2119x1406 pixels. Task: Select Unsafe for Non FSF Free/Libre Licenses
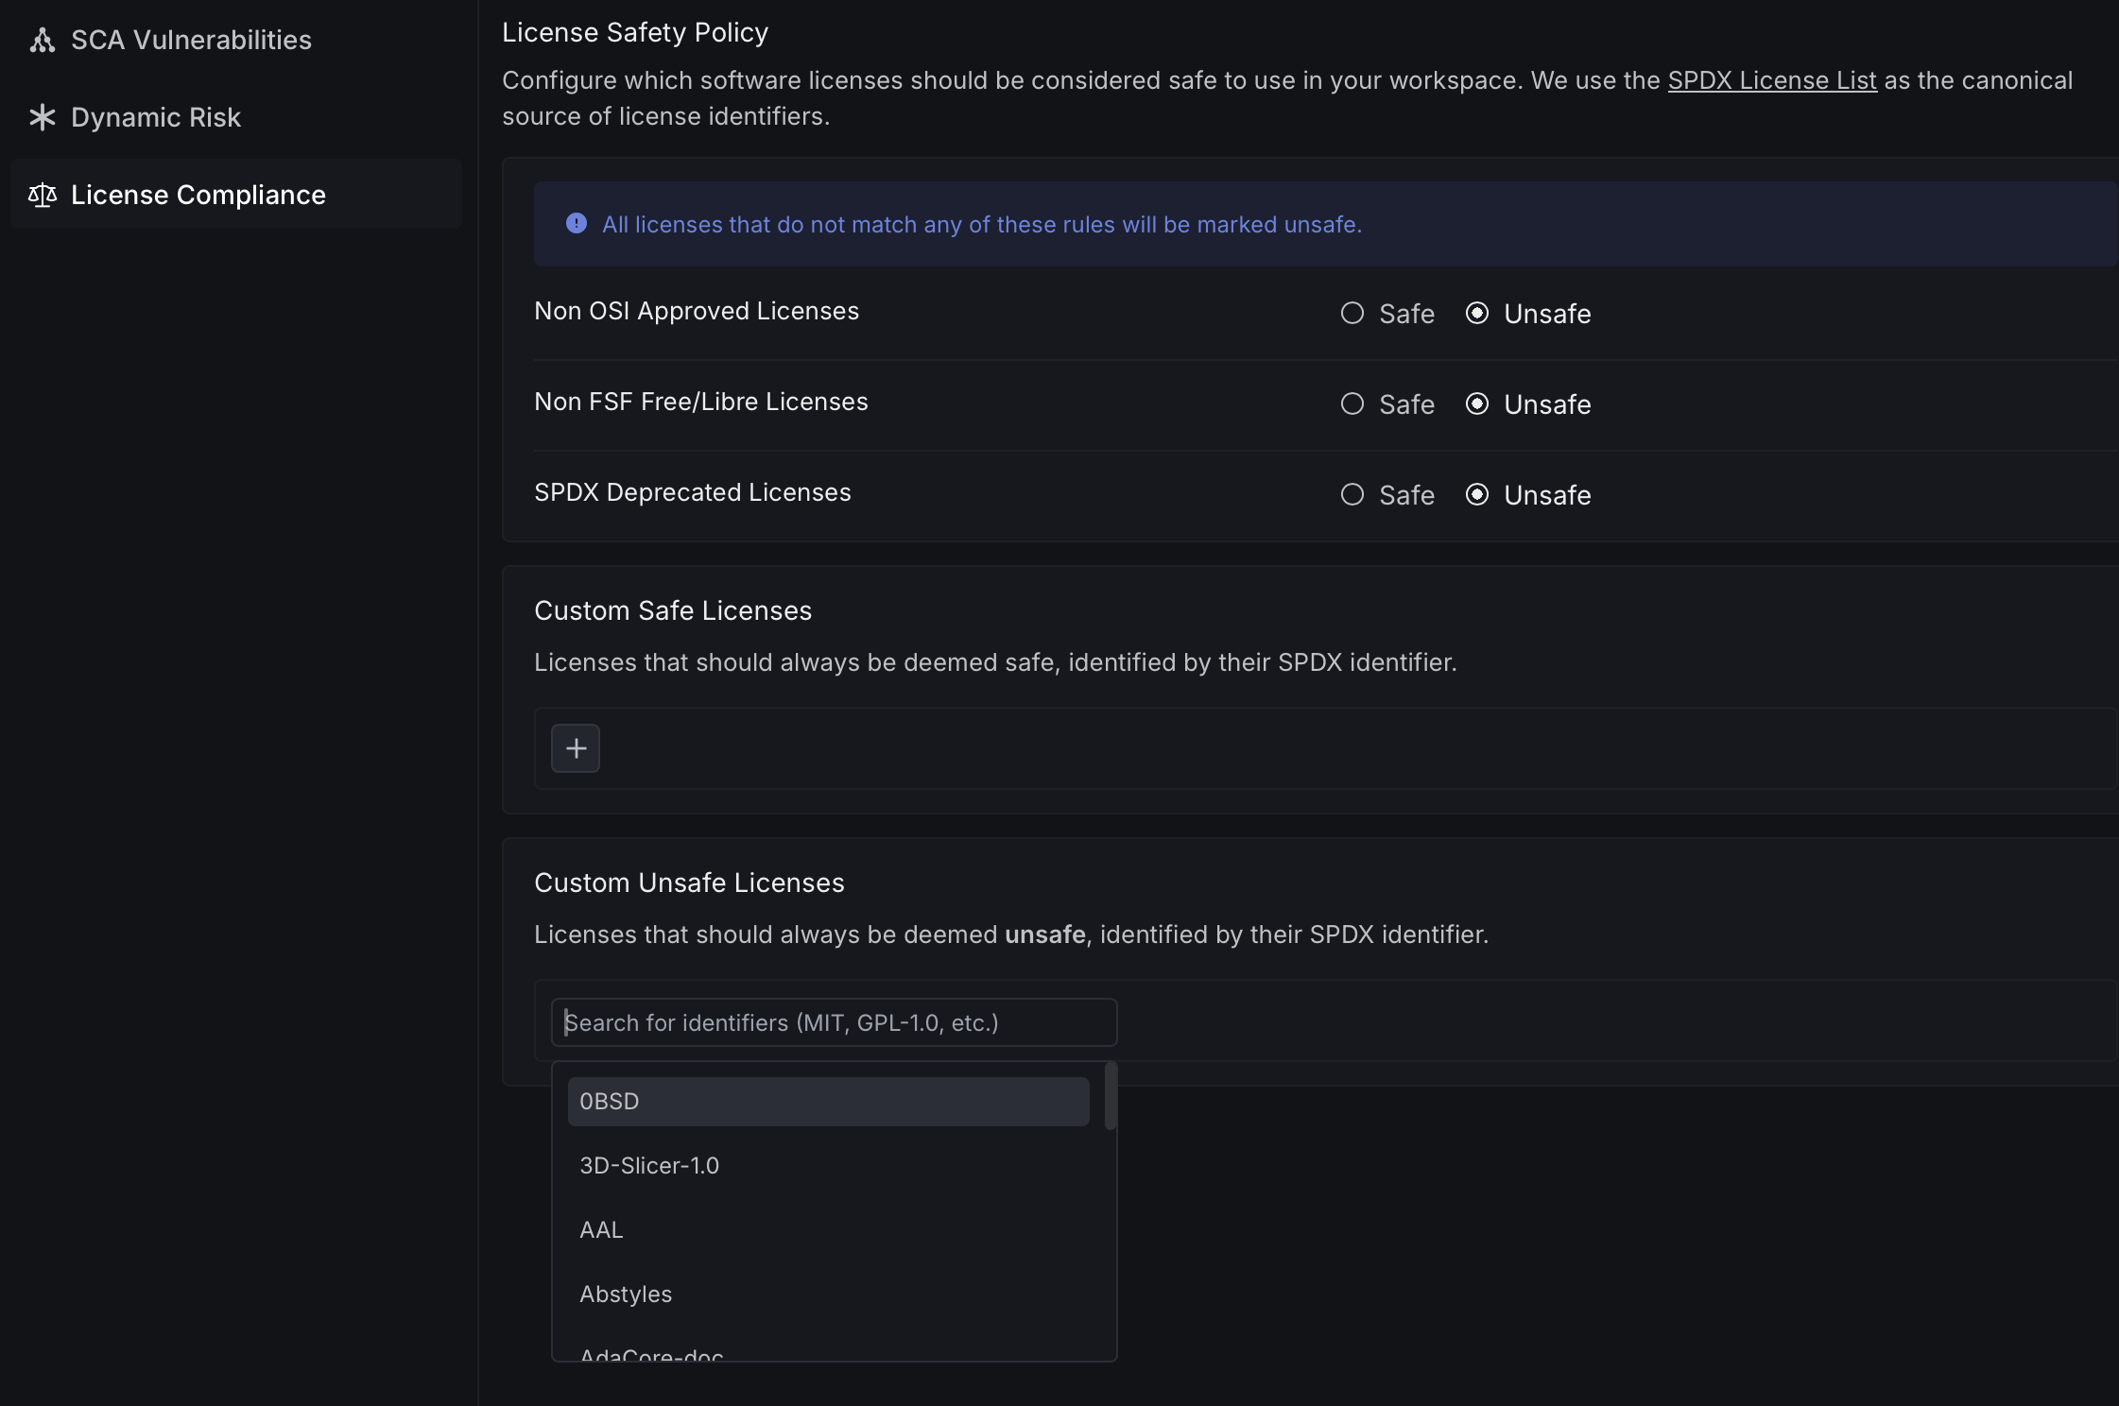(1477, 403)
